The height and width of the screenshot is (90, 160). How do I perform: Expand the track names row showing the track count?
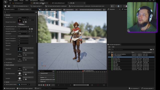4,26
